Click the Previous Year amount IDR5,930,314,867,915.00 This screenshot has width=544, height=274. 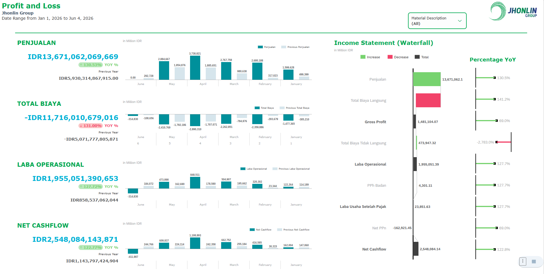pyautogui.click(x=88, y=78)
